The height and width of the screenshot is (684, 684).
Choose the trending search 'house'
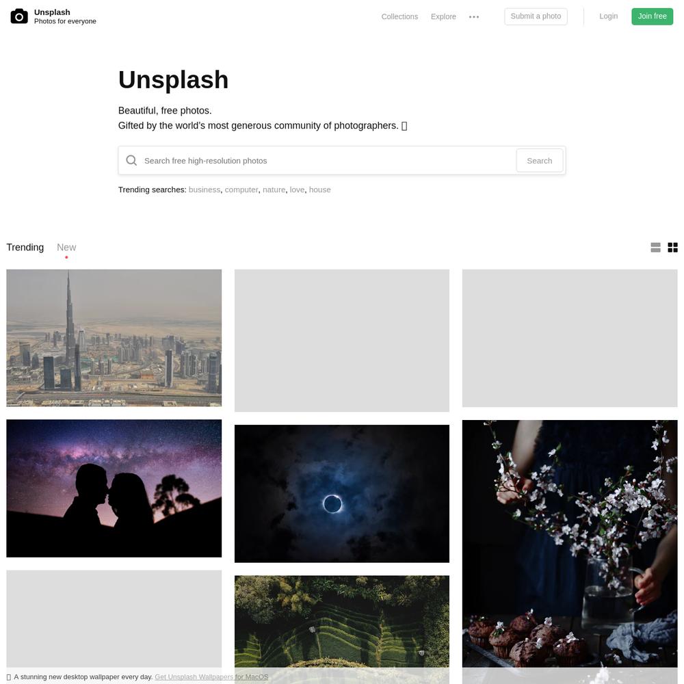[x=319, y=189]
